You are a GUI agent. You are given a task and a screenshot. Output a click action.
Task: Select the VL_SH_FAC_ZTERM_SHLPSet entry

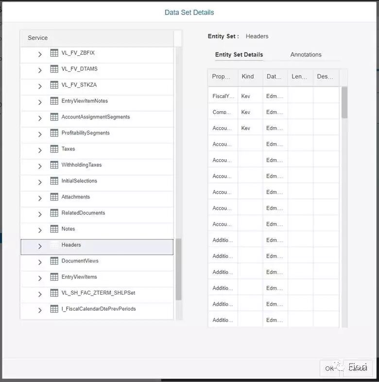click(97, 295)
